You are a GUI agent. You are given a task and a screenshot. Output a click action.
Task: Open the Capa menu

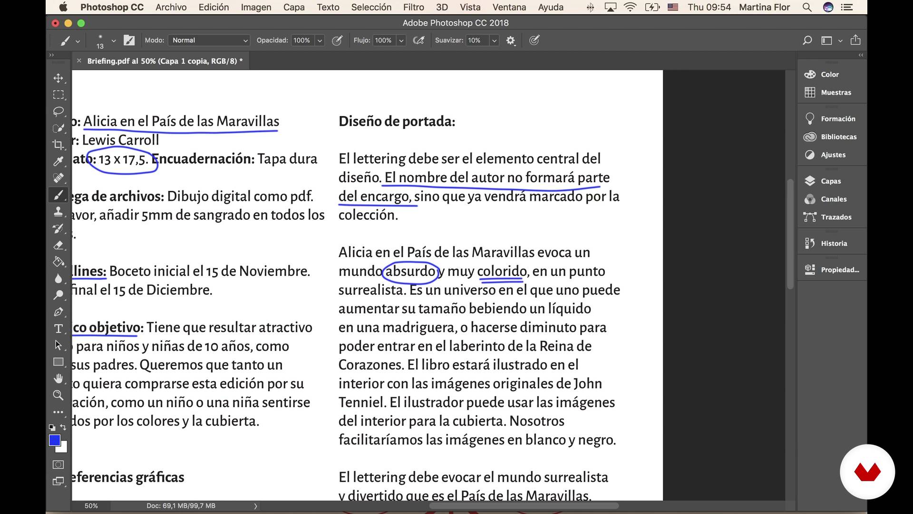(x=294, y=7)
